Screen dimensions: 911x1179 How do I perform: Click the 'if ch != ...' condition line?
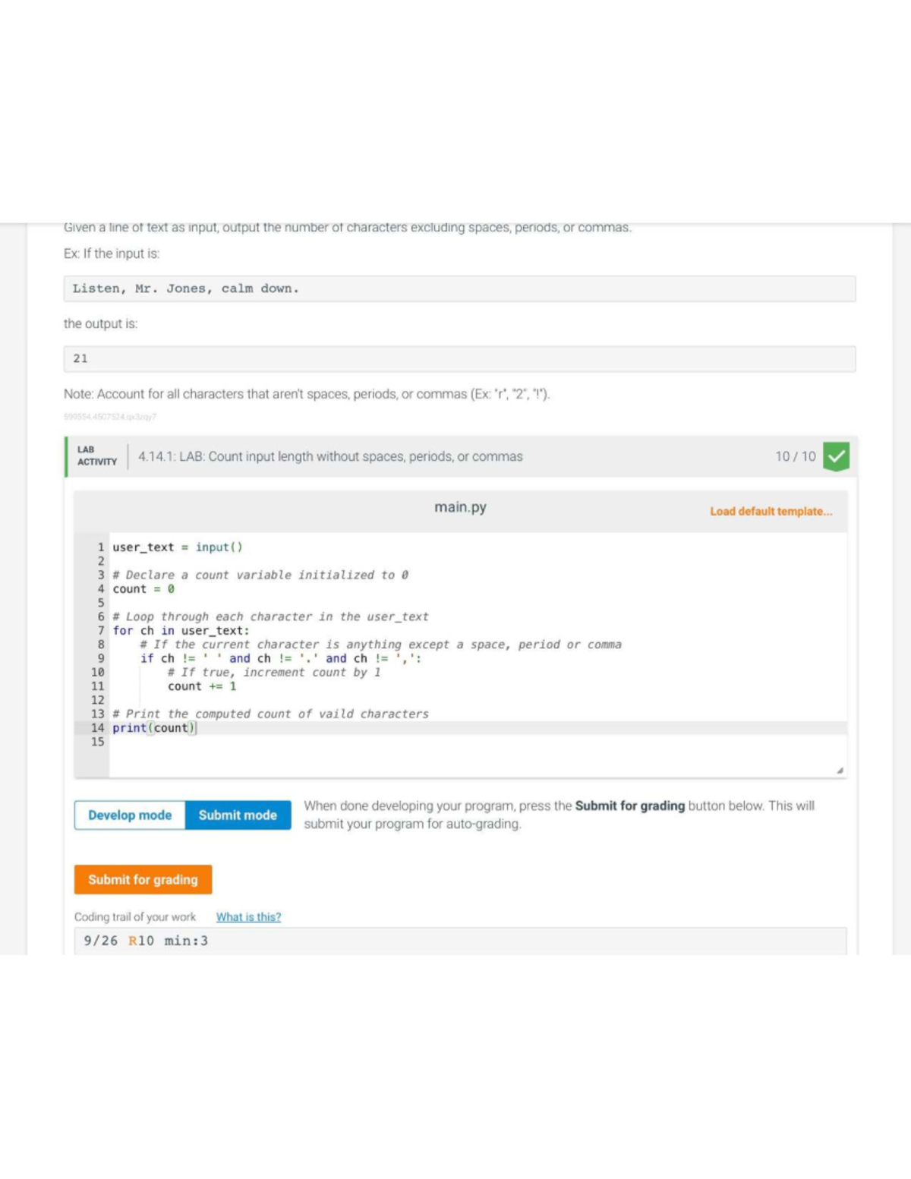[x=281, y=658]
